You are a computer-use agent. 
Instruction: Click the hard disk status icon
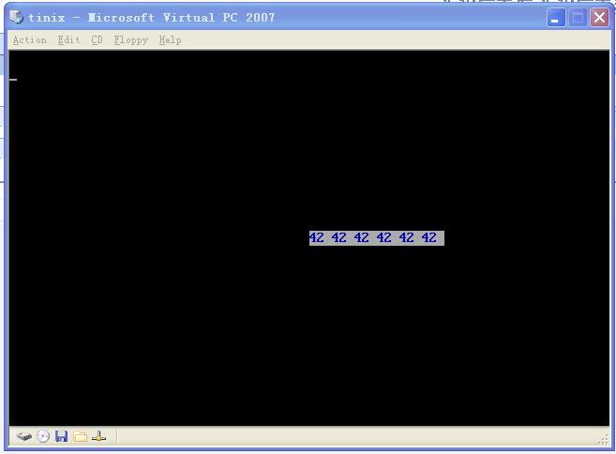pyautogui.click(x=24, y=436)
